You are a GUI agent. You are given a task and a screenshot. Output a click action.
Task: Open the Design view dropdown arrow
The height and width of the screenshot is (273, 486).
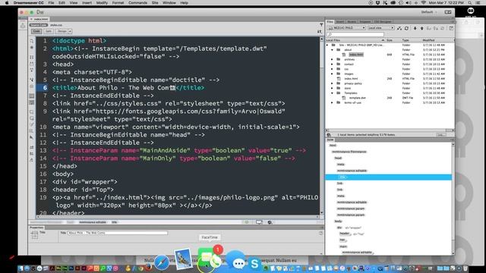point(70,31)
